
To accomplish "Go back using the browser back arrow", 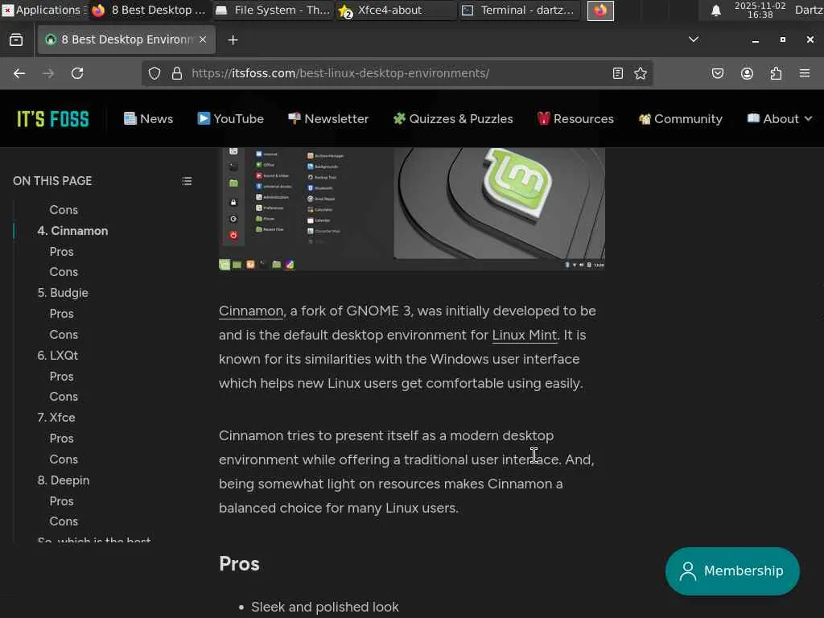I will [19, 73].
